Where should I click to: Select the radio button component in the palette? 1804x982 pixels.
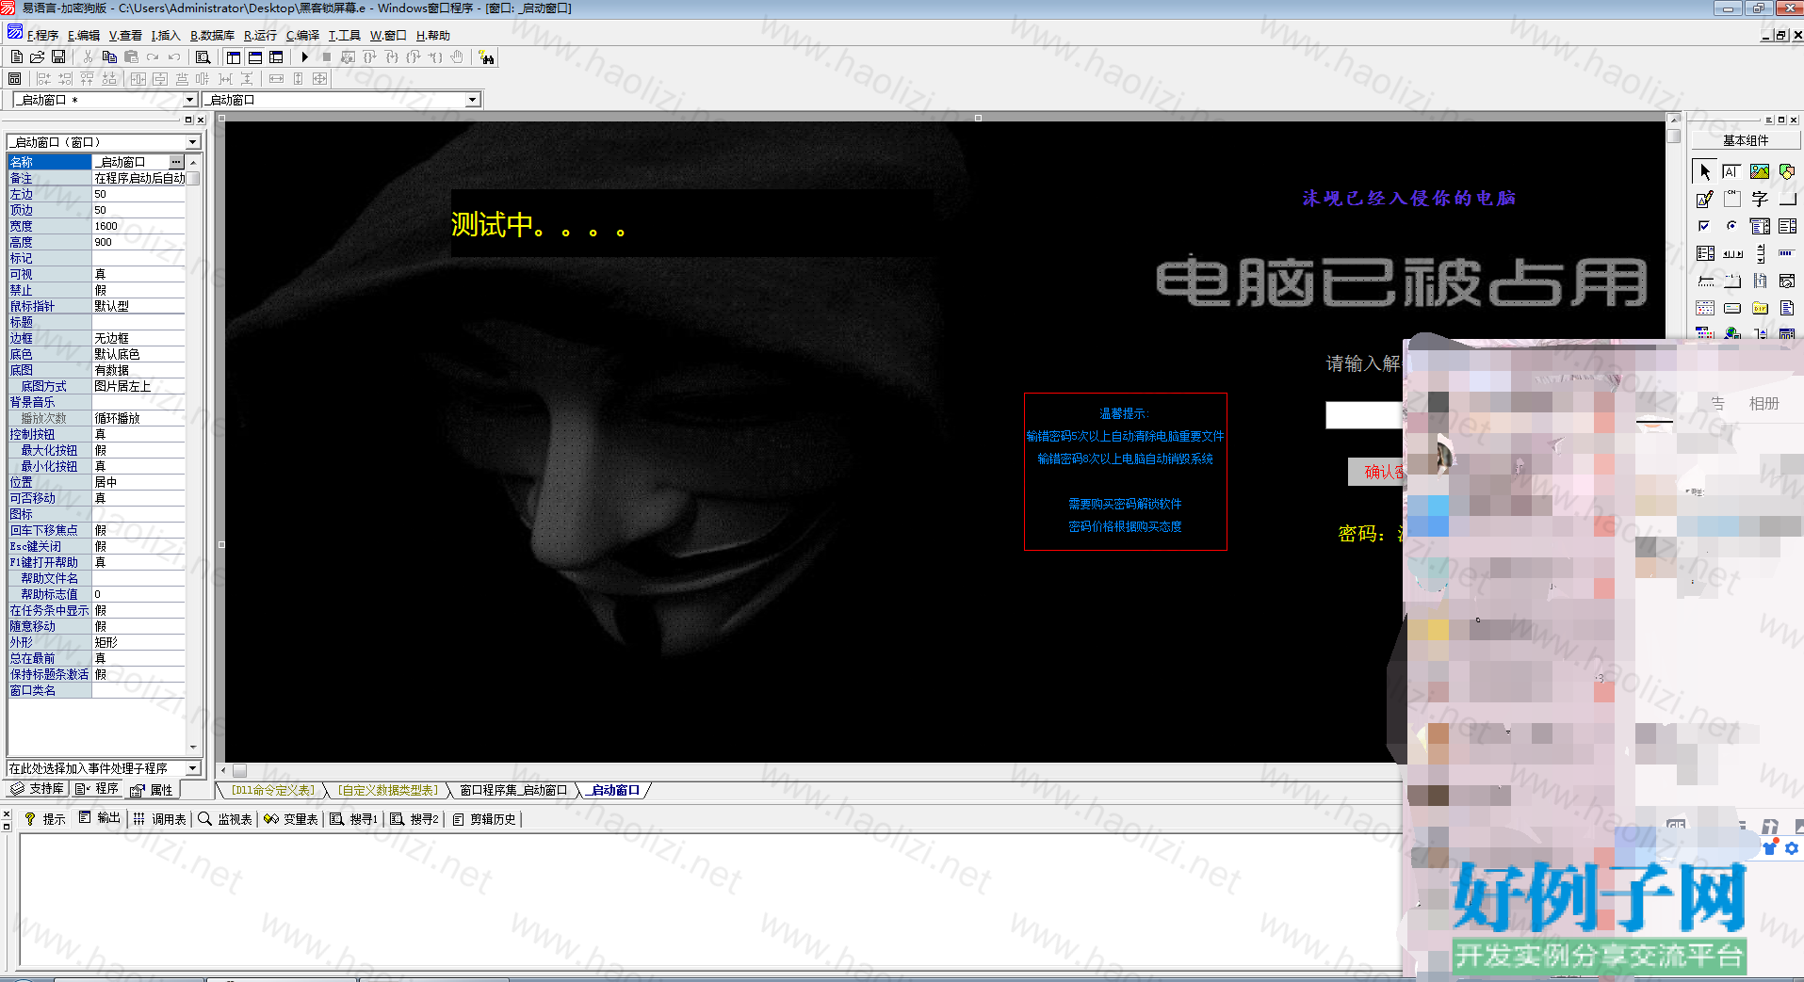tap(1731, 226)
